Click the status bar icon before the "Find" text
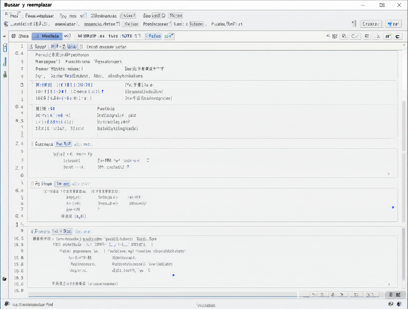 pos(7,304)
